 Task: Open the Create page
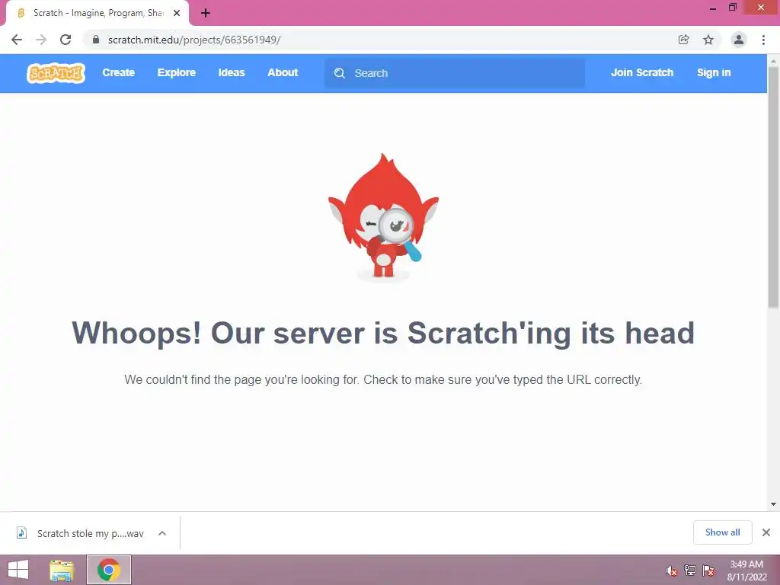pyautogui.click(x=118, y=72)
